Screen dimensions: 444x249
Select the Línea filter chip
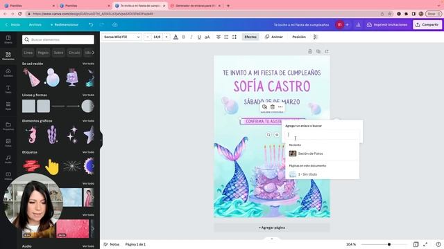[28, 53]
